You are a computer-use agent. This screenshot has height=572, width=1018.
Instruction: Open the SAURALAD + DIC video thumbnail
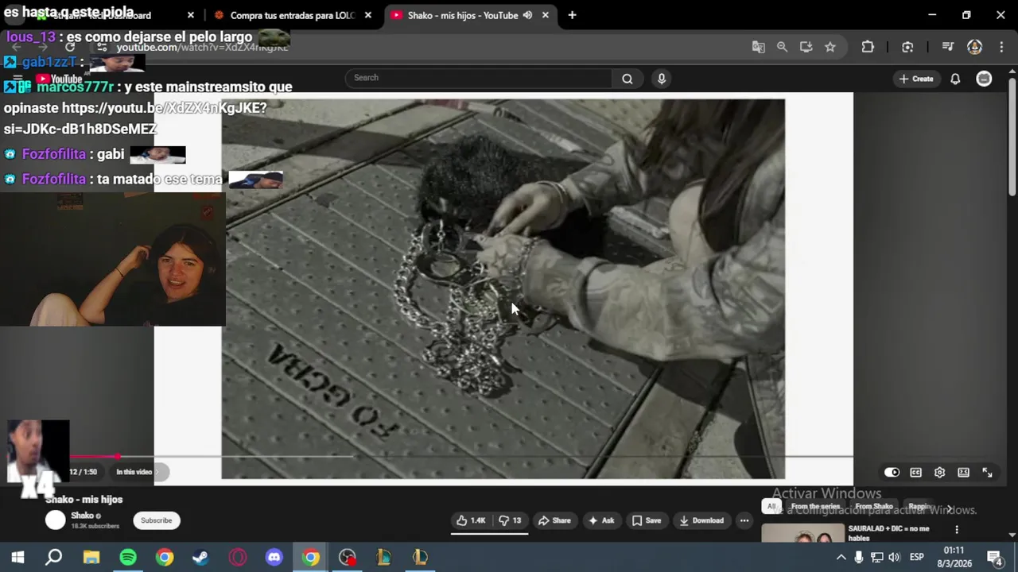pos(803,533)
